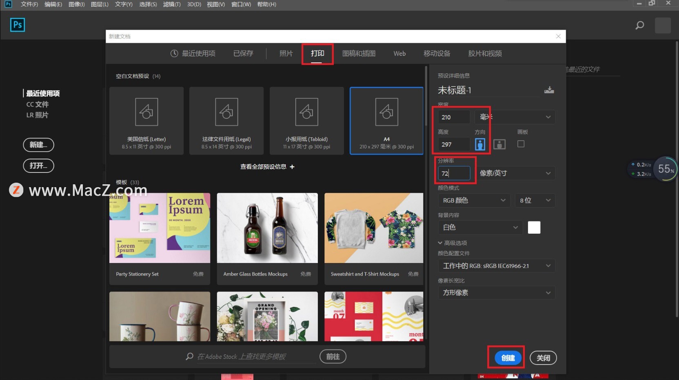Select 最近使用项 in the left sidebar
Screen dimensions: 679x380
pyautogui.click(x=43, y=93)
